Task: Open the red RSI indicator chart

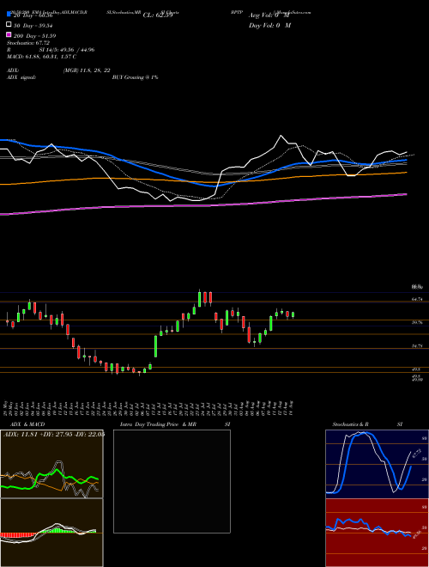Action: point(377,533)
